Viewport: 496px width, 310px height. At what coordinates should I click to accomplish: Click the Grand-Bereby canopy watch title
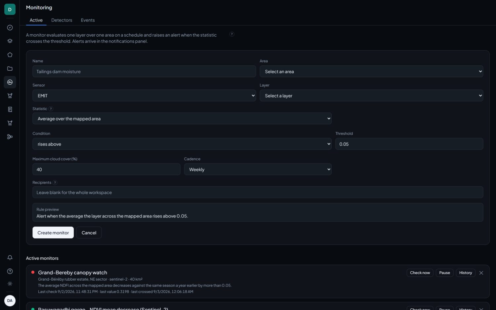(x=72, y=273)
